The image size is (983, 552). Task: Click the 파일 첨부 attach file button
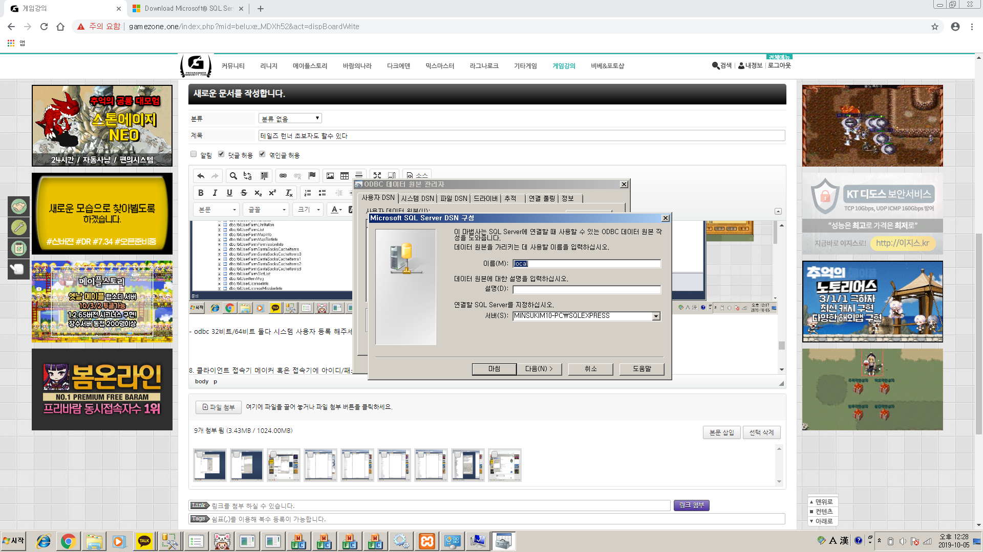[219, 407]
